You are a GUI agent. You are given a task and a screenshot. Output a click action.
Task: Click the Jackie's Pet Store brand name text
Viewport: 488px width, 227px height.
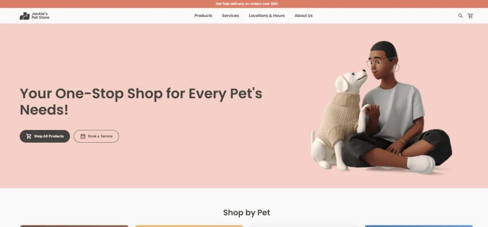(x=40, y=16)
